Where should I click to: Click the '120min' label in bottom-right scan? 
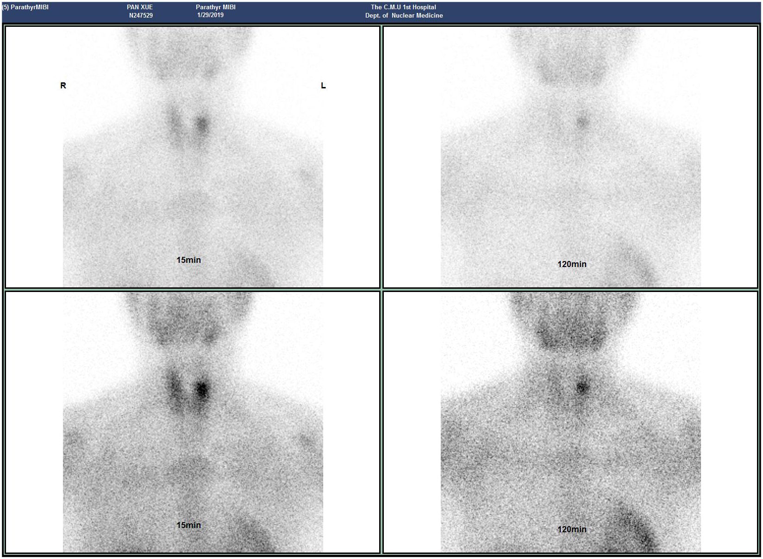click(572, 529)
